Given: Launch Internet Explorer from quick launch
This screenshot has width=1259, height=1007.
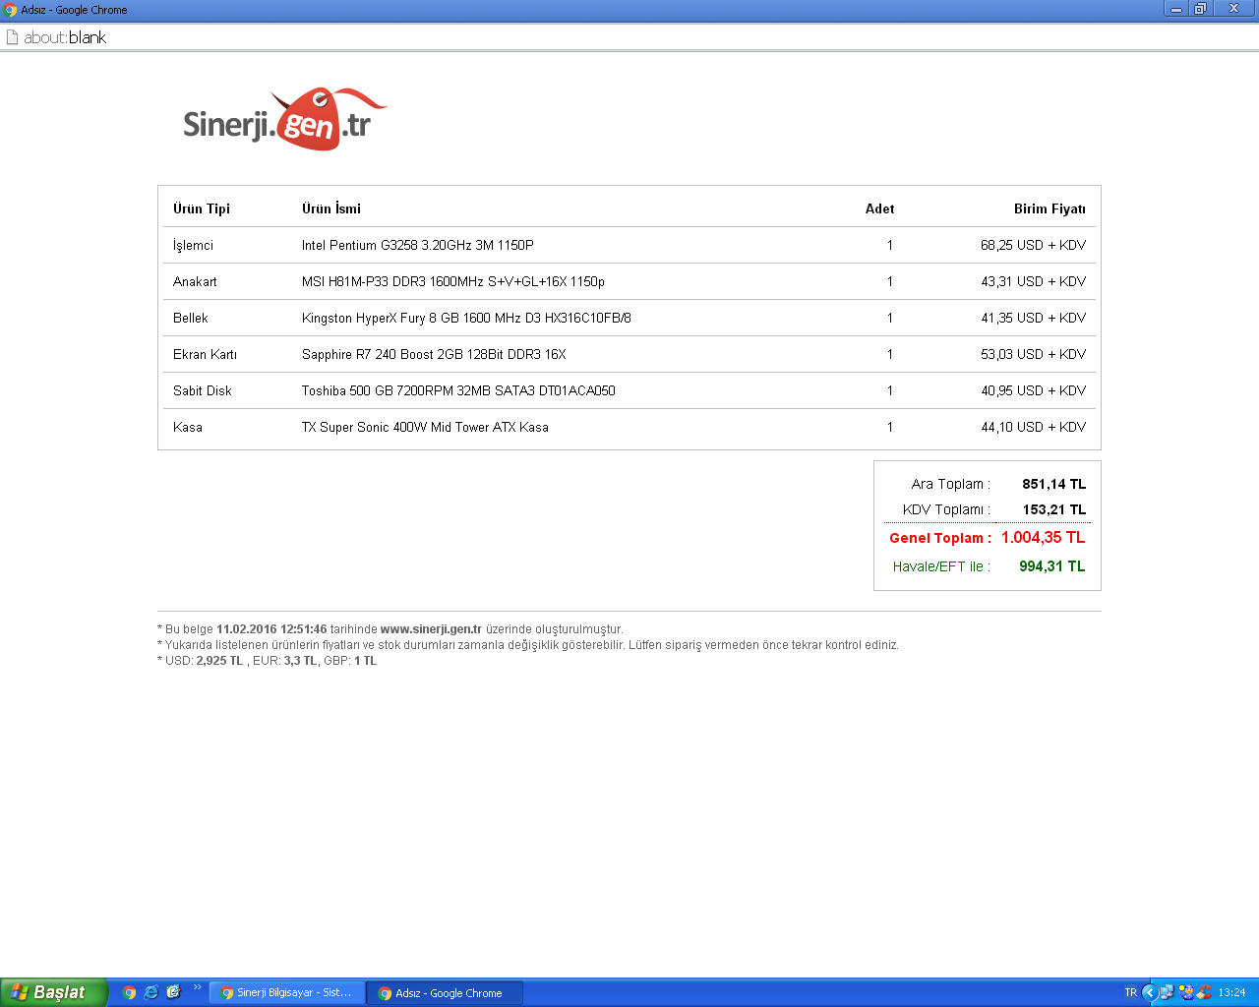Looking at the screenshot, I should tap(150, 992).
